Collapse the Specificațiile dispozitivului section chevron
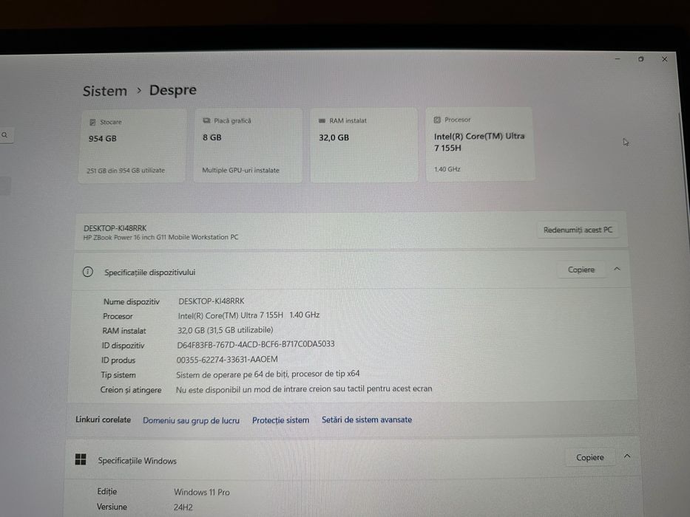The width and height of the screenshot is (690, 517). 617,269
